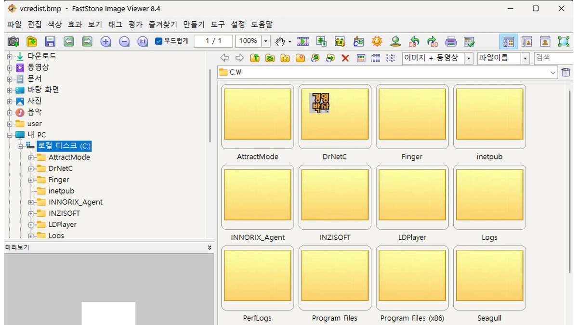Open the draw board text icon
Screen dimensions: 578x325
[x=358, y=41]
